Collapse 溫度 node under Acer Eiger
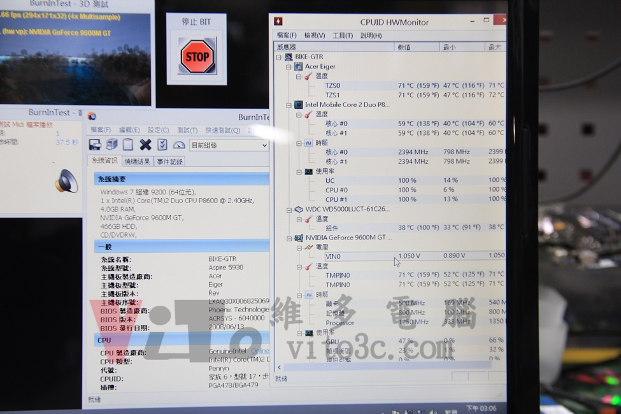The image size is (621, 414). (x=299, y=76)
